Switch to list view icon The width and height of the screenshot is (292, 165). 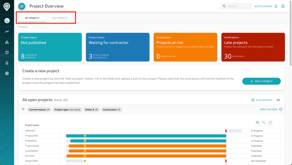click(278, 100)
